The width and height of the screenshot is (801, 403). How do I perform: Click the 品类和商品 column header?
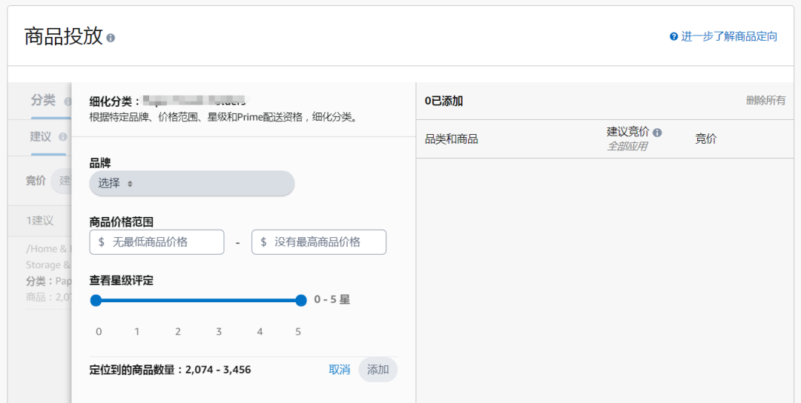click(451, 139)
